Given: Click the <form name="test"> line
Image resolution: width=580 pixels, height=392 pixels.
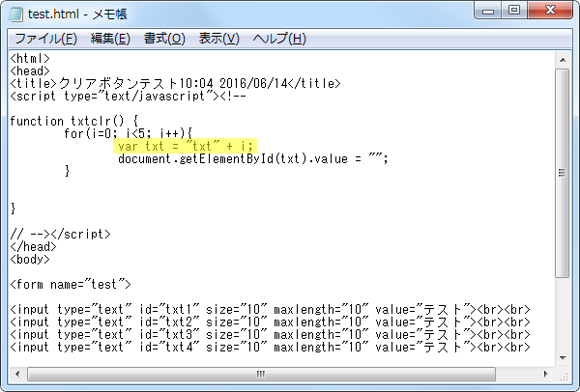Looking at the screenshot, I should (71, 285).
